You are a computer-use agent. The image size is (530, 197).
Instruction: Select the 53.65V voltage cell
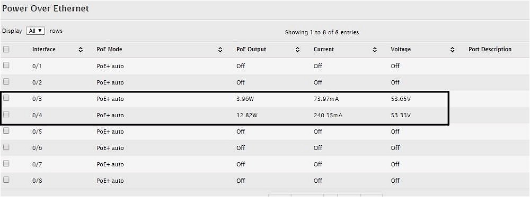coord(401,99)
